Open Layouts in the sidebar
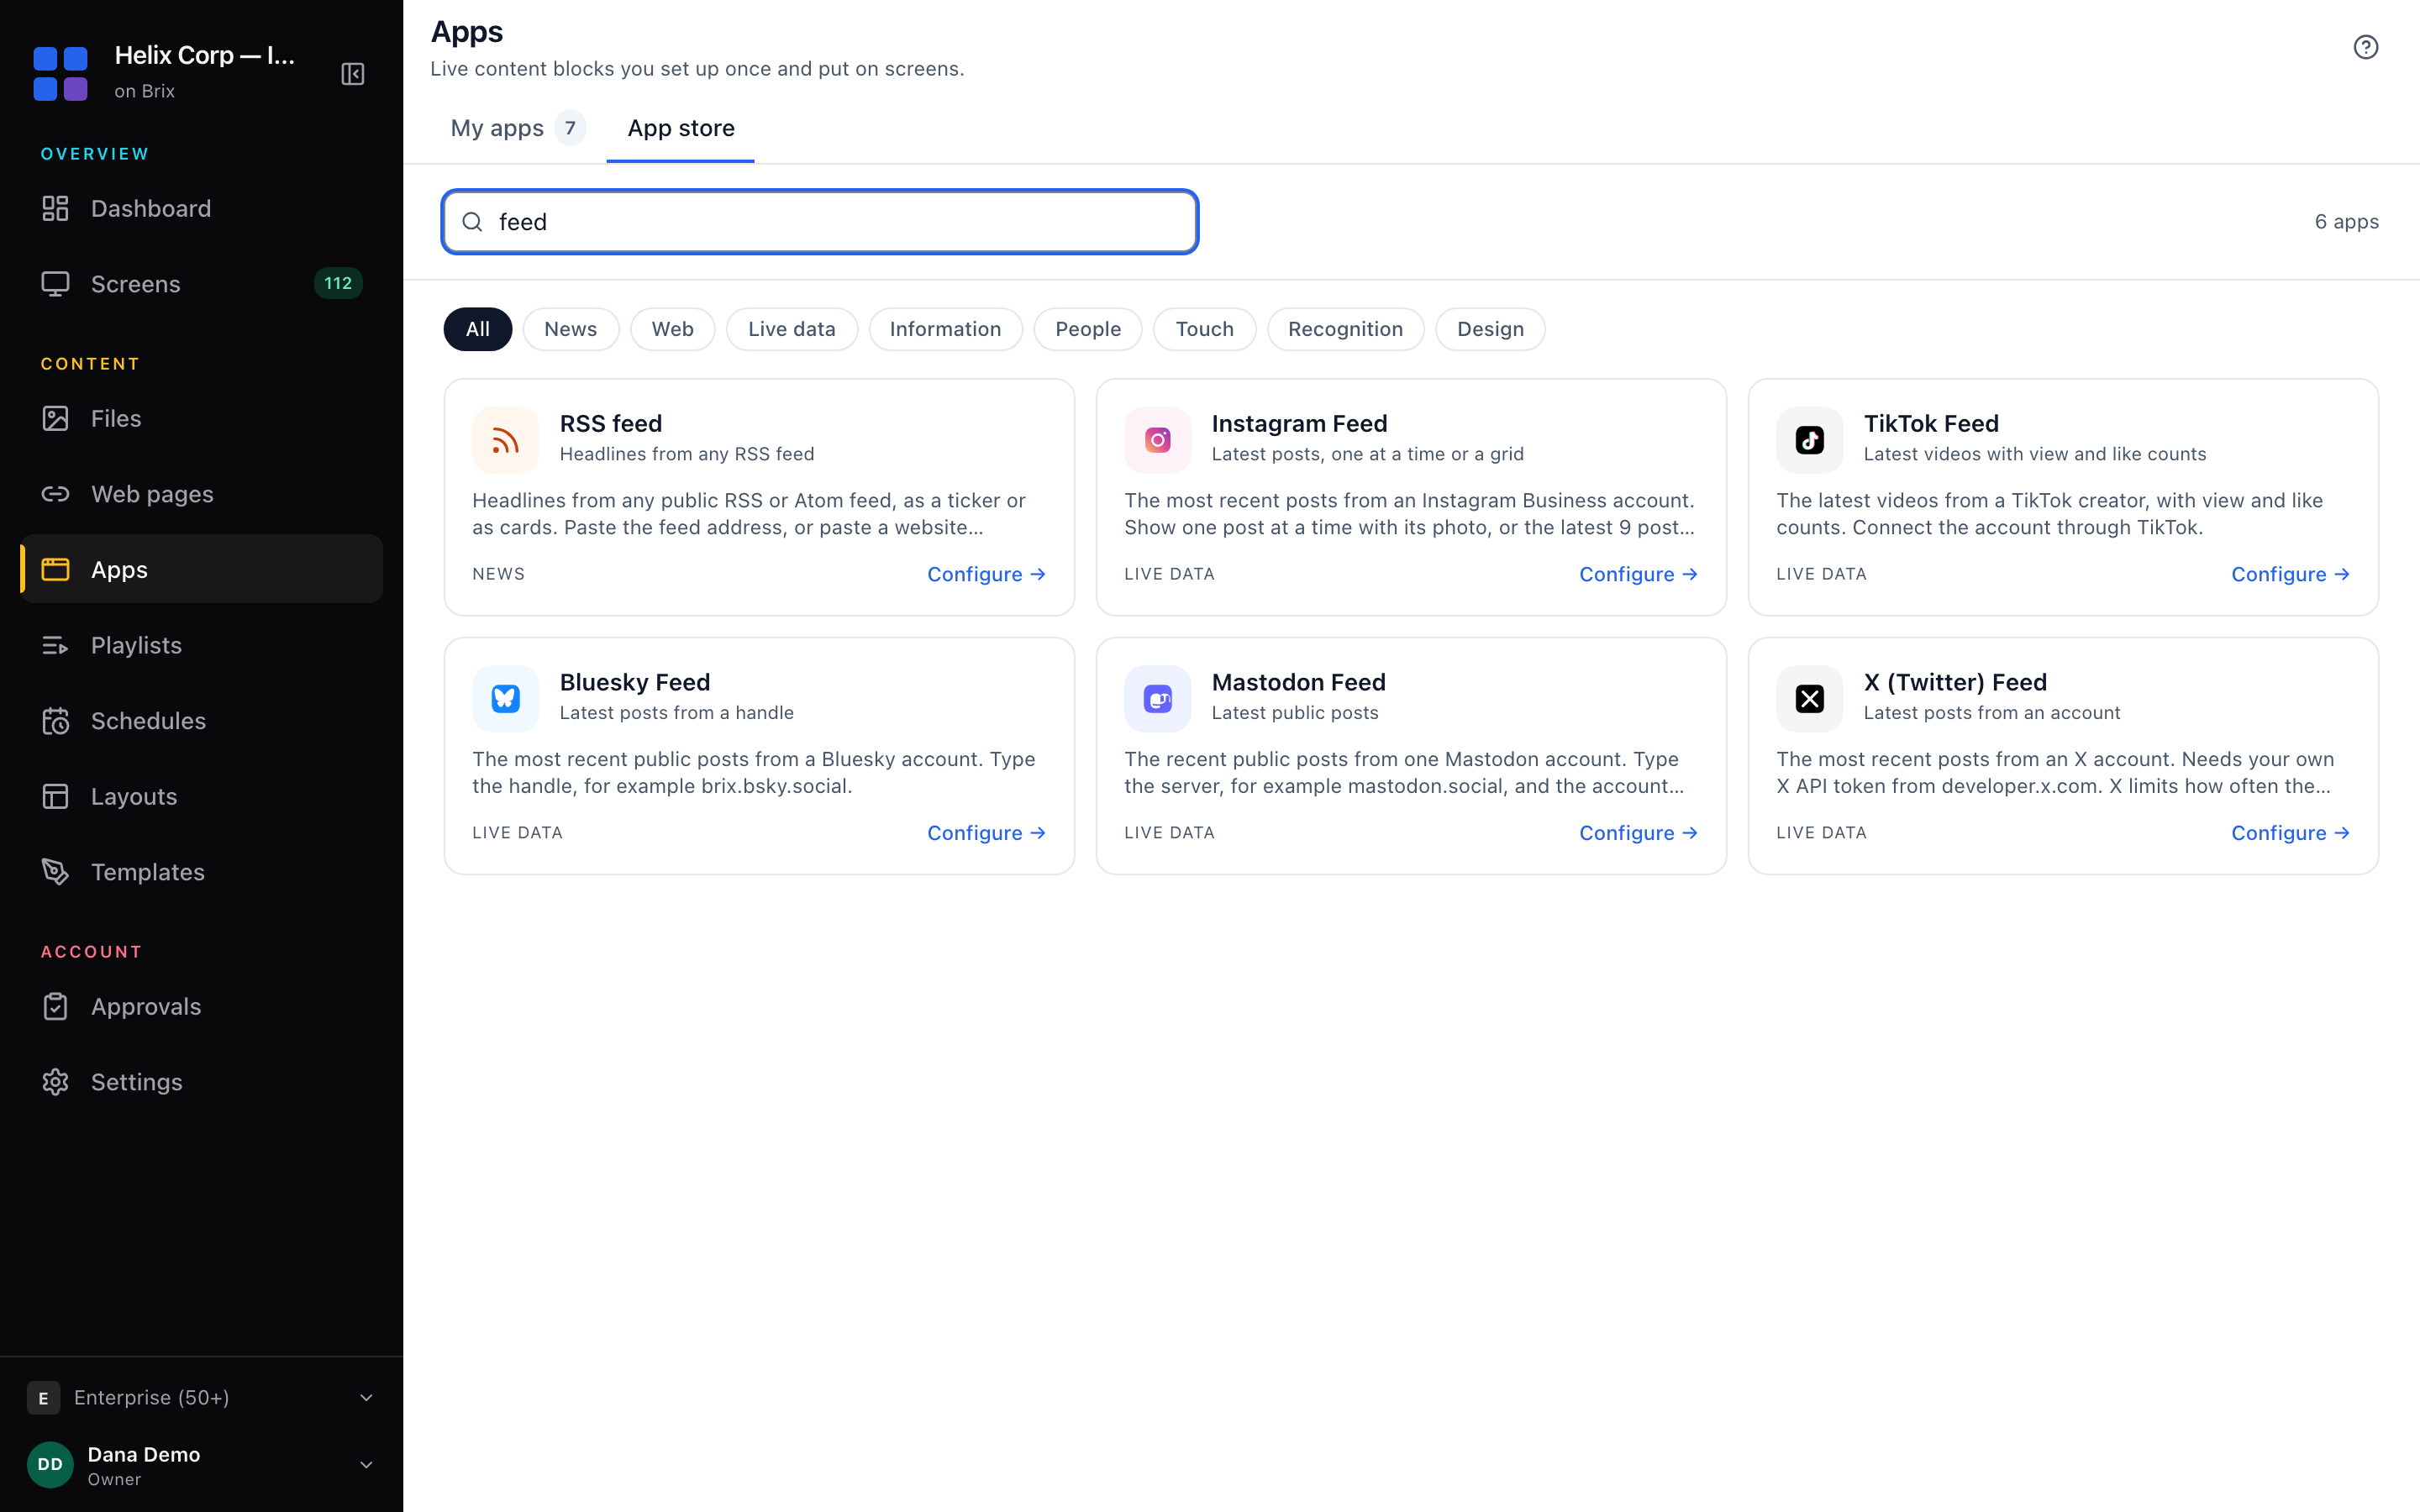The width and height of the screenshot is (2420, 1512). click(x=201, y=796)
